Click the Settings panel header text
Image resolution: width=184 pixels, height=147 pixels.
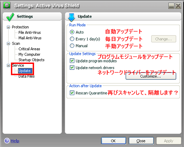(25, 16)
